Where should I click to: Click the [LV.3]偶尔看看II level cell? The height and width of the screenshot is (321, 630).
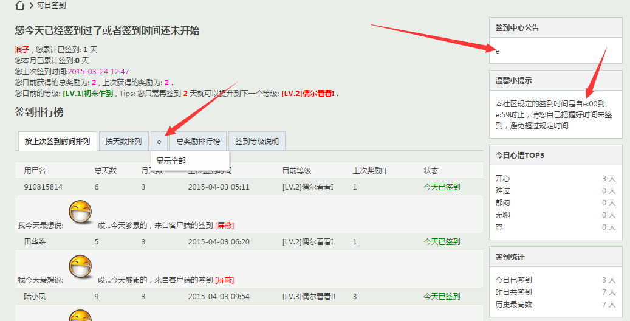[309, 297]
